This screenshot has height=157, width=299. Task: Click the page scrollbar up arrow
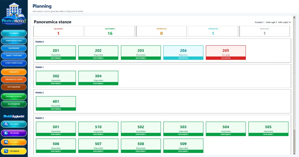294,17
